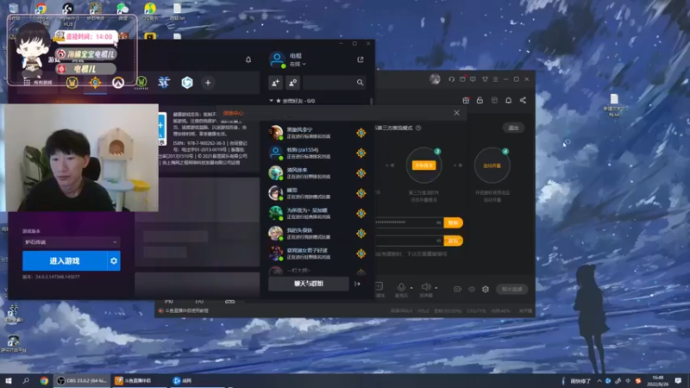Collapse friends panel with the arrow icon
Image resolution: width=690 pixels, height=388 pixels.
[x=357, y=284]
